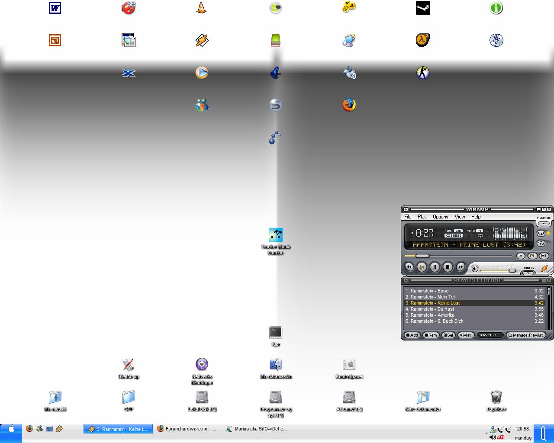Open the yellow game controller desktop icon
This screenshot has width=554, height=443.
pyautogui.click(x=349, y=8)
